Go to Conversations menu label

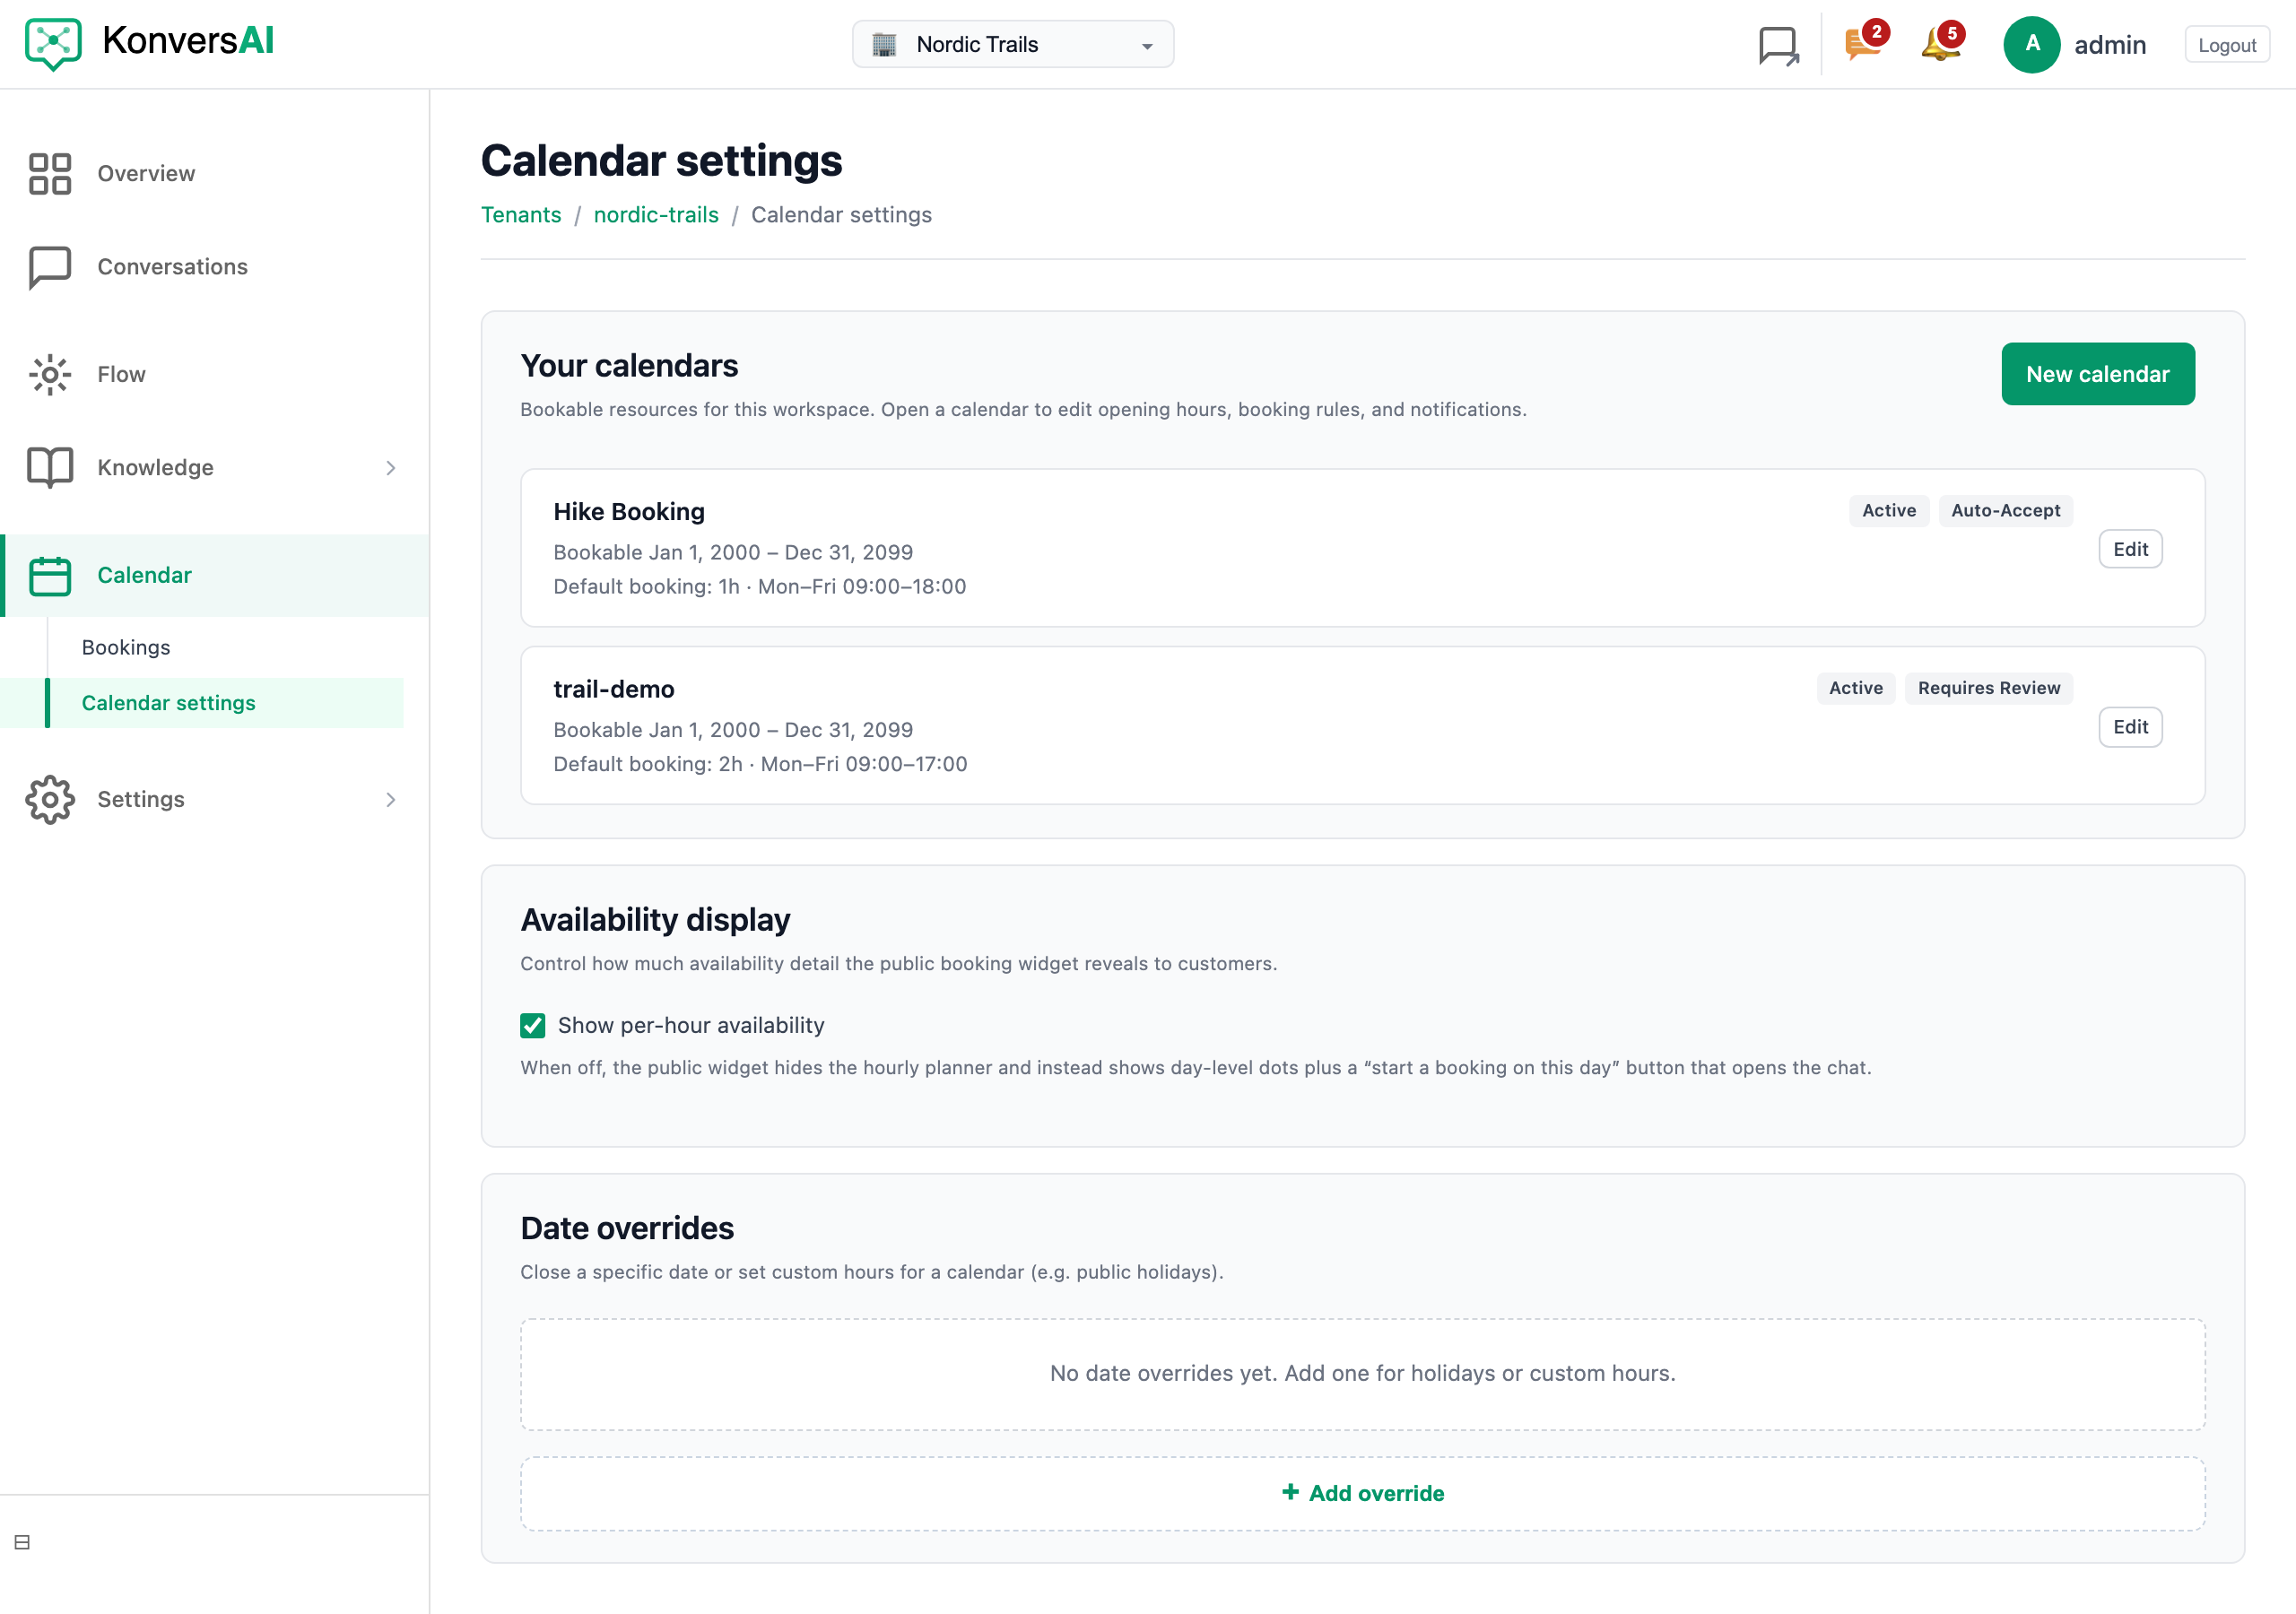[x=172, y=267]
